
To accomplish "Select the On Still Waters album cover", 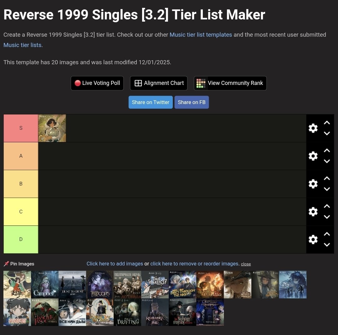I will click(x=293, y=285).
